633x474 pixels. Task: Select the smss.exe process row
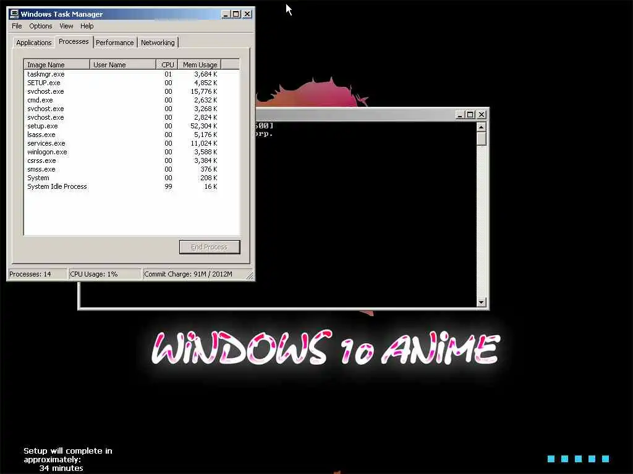[x=132, y=169]
